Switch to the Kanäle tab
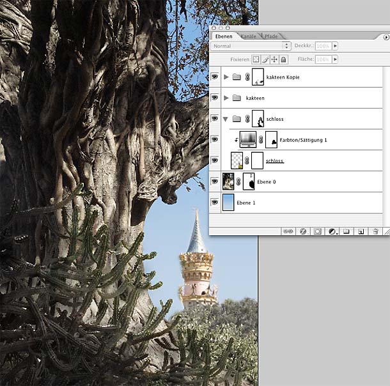Screen dimensions: 390x386 249,36
